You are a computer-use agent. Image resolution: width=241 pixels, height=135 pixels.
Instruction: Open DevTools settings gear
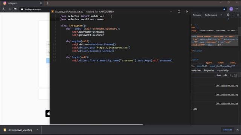click(x=228, y=15)
